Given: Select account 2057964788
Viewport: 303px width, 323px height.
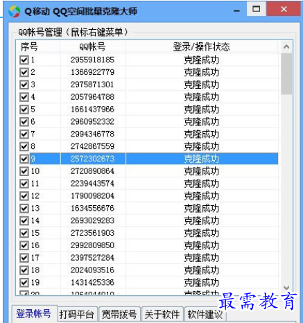Looking at the screenshot, I should click(x=92, y=97).
